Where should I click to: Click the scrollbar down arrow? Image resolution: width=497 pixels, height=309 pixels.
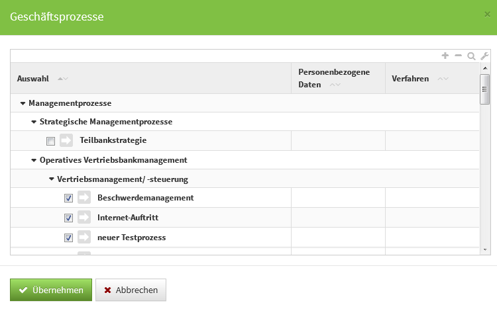484,250
